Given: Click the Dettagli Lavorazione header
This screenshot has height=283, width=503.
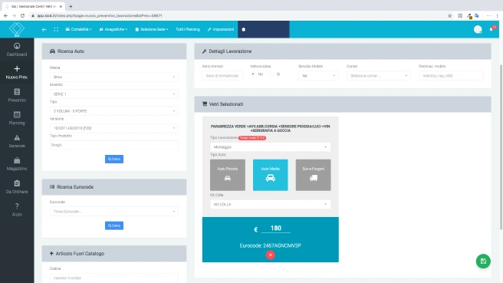Looking at the screenshot, I should (343, 51).
